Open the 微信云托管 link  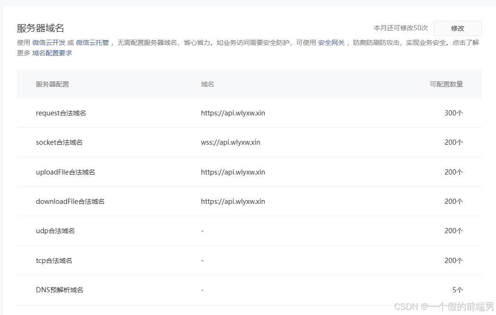tap(92, 43)
